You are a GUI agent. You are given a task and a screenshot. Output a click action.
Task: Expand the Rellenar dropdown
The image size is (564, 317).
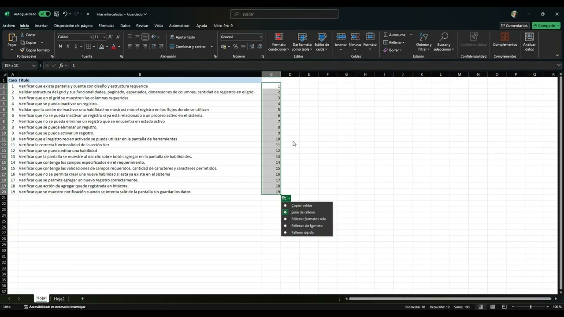[x=404, y=43]
